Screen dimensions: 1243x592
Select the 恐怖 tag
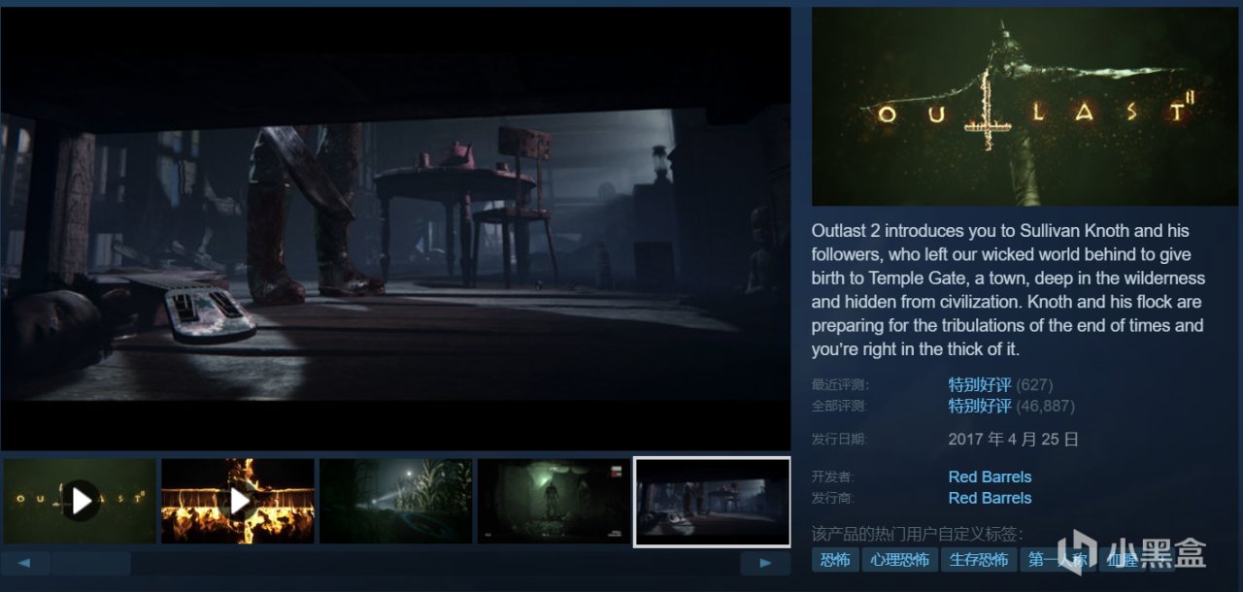pyautogui.click(x=835, y=559)
